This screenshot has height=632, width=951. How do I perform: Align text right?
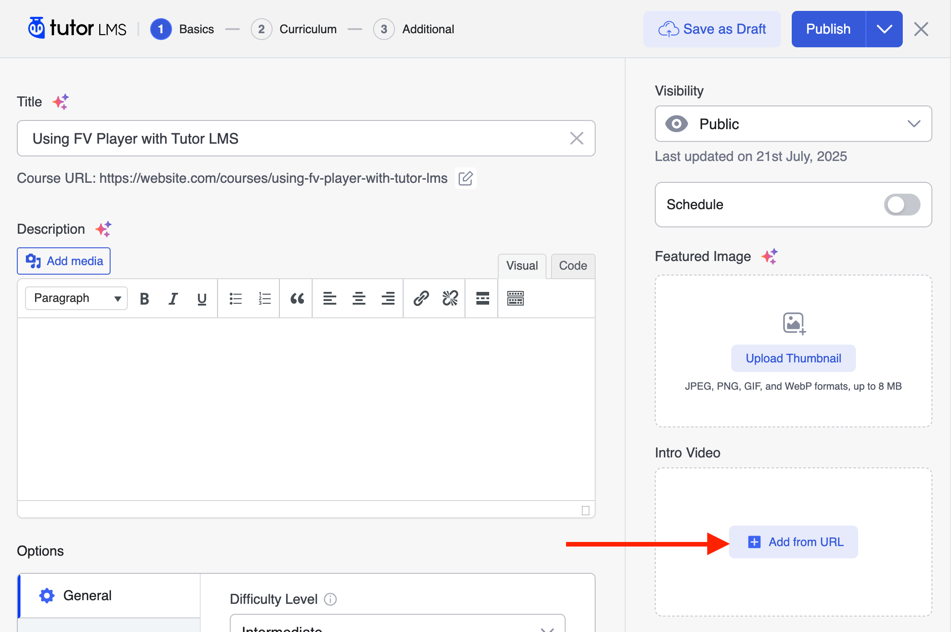pos(388,299)
